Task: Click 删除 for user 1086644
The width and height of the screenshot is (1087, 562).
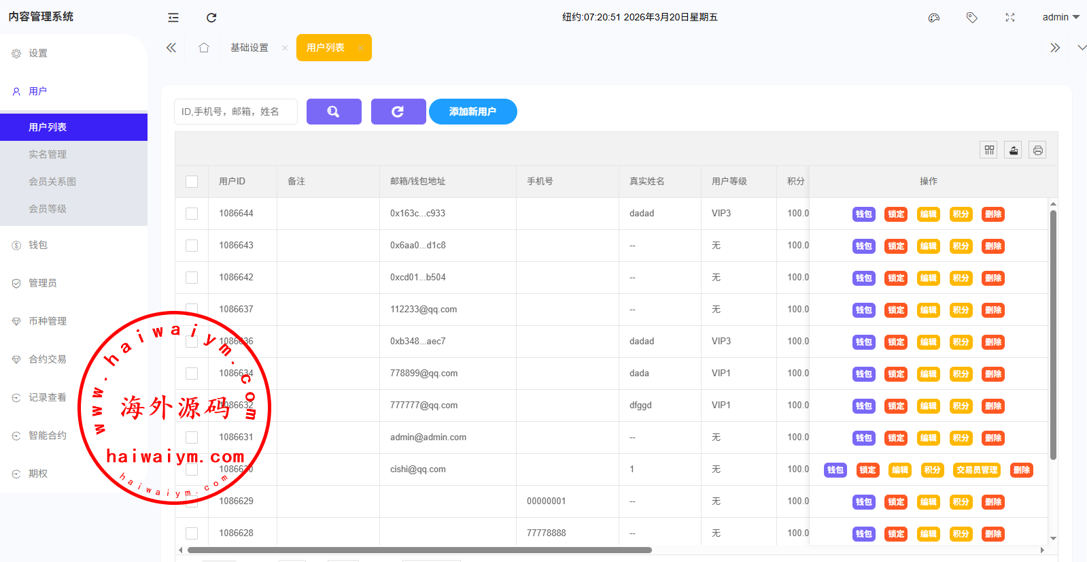Action: pyautogui.click(x=993, y=214)
